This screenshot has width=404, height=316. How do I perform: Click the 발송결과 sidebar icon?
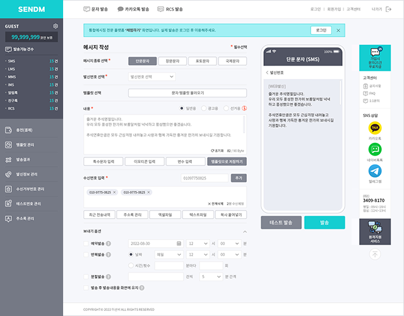(8, 160)
